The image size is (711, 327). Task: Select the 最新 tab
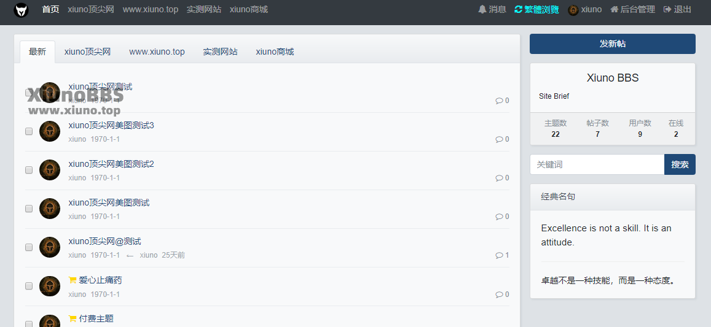coord(37,52)
